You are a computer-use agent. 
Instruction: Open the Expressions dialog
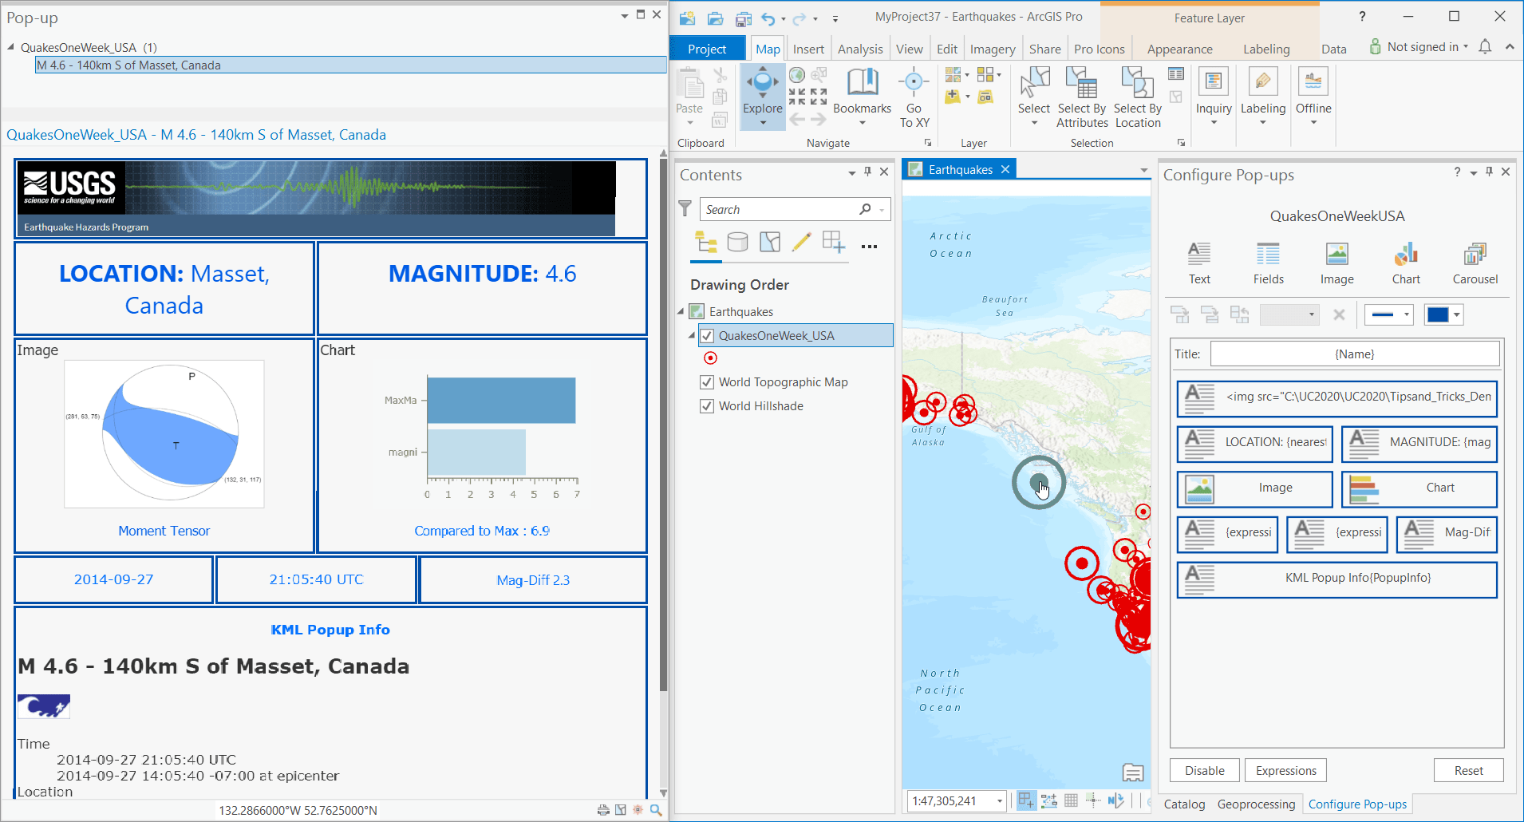[x=1285, y=769]
